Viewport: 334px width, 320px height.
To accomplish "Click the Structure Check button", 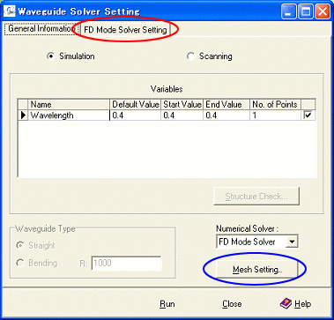I will point(256,197).
